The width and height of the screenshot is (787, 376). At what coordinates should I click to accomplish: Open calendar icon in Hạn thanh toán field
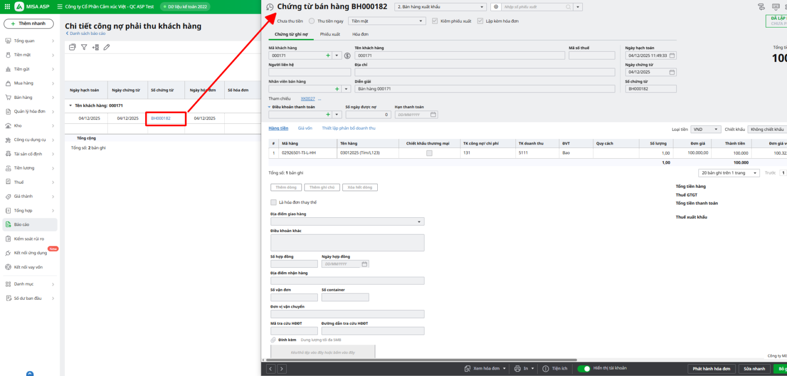tap(433, 115)
